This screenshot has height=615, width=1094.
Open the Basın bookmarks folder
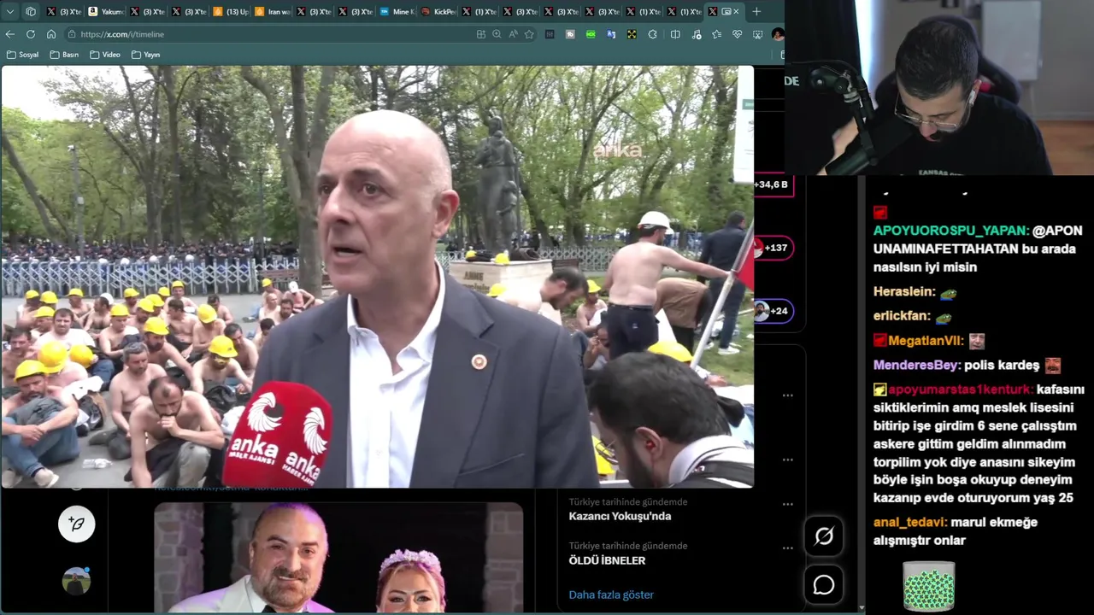[x=64, y=55]
